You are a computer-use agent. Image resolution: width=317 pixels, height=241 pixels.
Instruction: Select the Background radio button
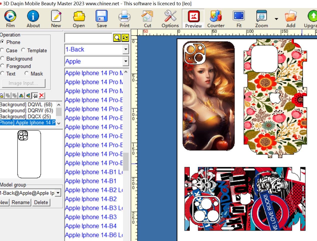2,58
